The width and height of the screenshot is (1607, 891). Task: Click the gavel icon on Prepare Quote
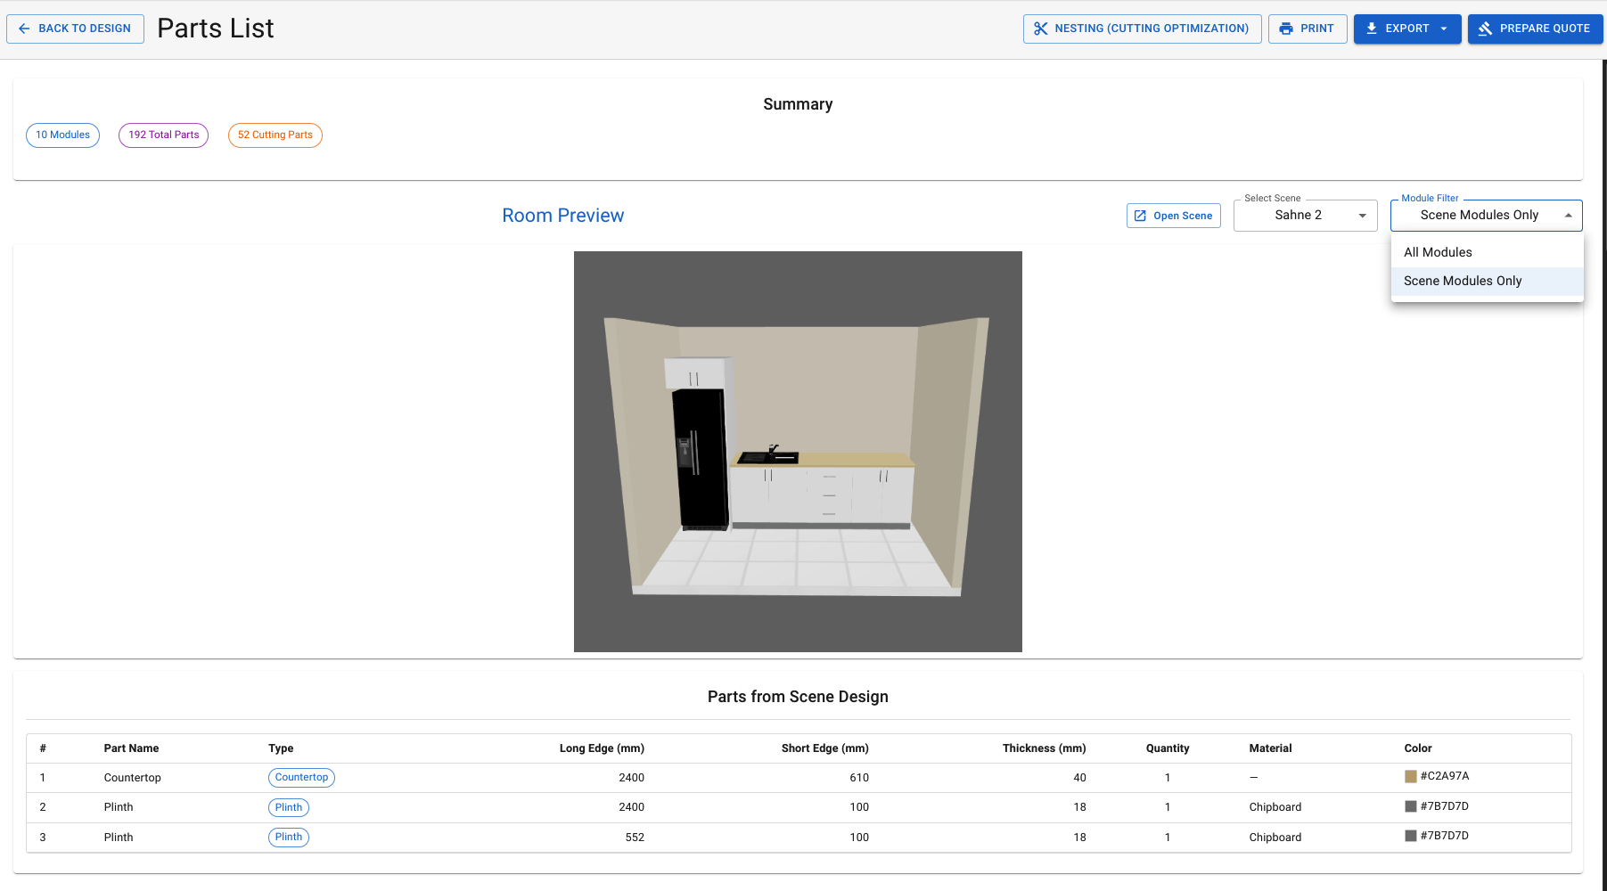click(1485, 29)
